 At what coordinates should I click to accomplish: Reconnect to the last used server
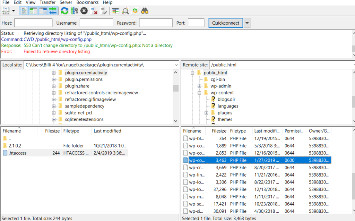104,11
